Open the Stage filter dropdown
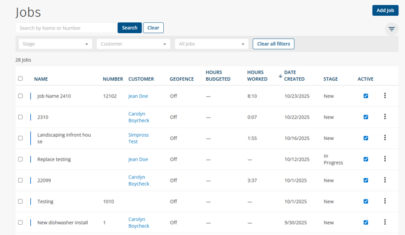Viewport: 405px width, 235px height. pyautogui.click(x=55, y=44)
